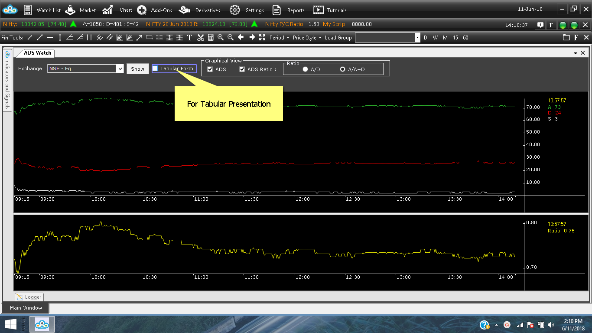Open folder icon in fin tools bar
This screenshot has height=333, width=592.
[x=566, y=38]
